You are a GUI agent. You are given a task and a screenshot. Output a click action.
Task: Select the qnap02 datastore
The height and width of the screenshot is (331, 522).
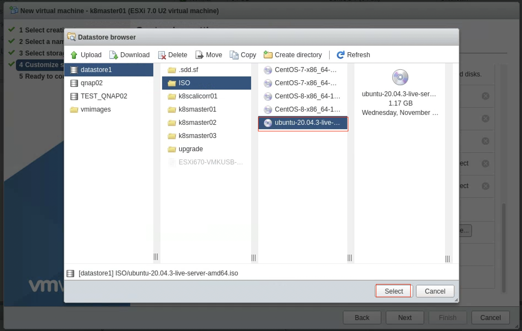pos(109,83)
